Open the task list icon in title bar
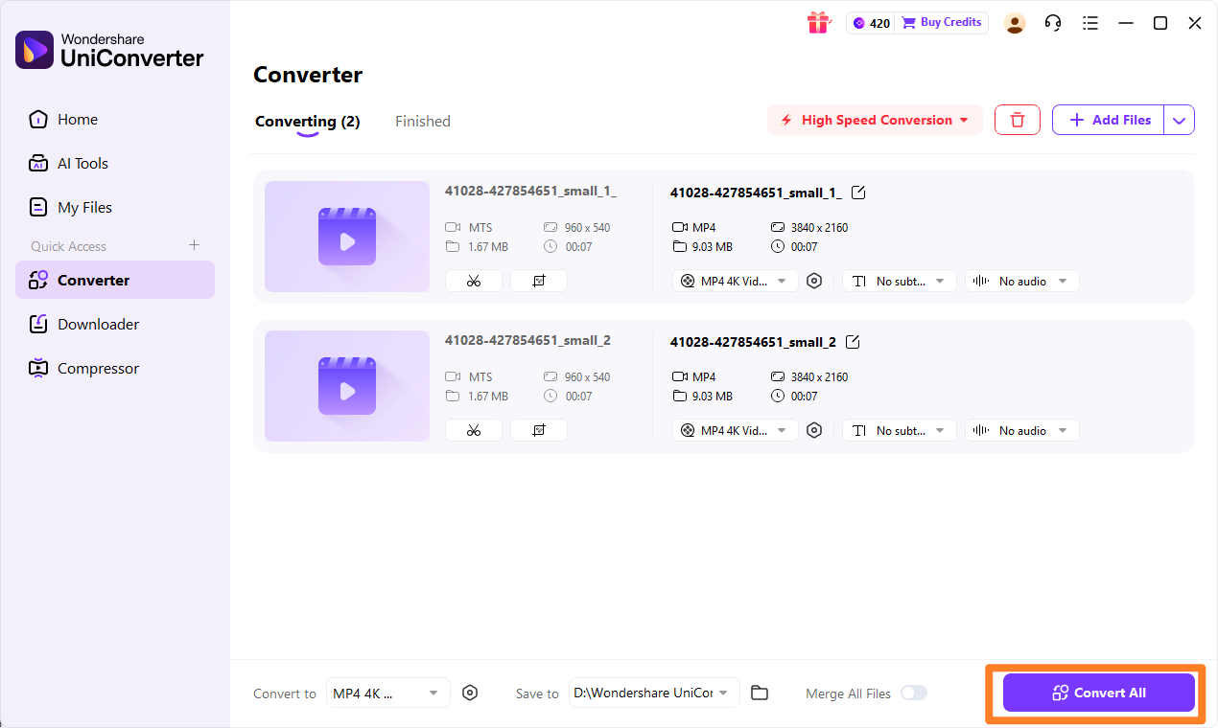1218x728 pixels. point(1090,22)
